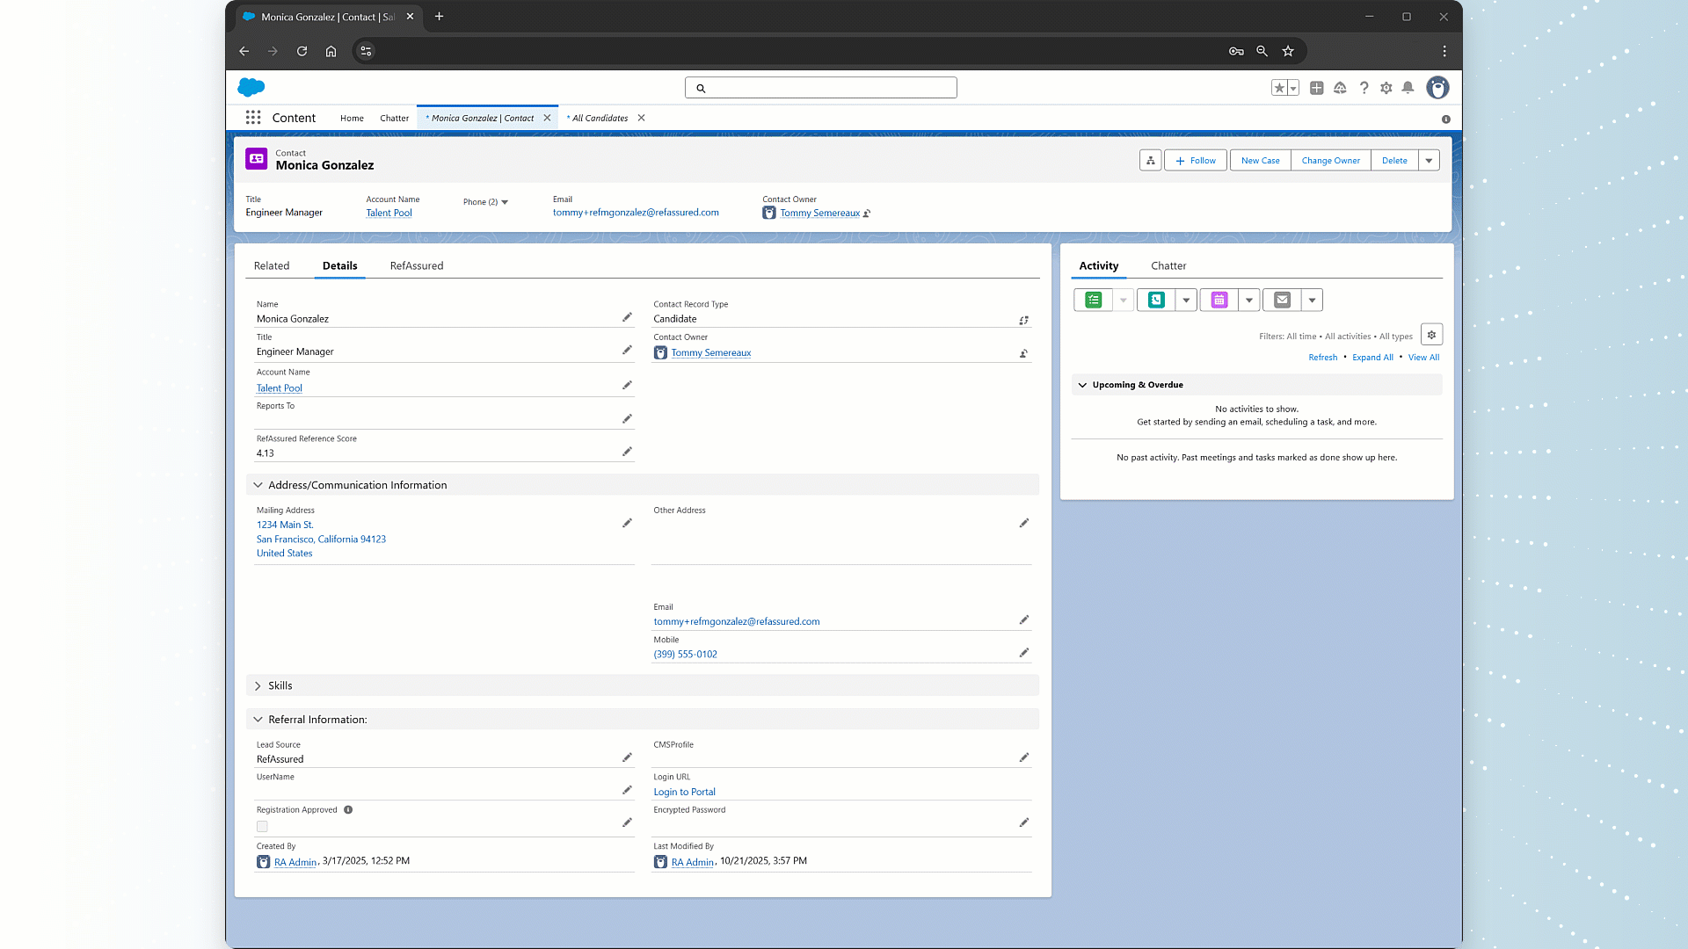
Task: Open the activity timeline settings gear
Action: coord(1431,335)
